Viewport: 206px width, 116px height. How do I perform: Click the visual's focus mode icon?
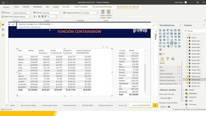[x=107, y=47]
